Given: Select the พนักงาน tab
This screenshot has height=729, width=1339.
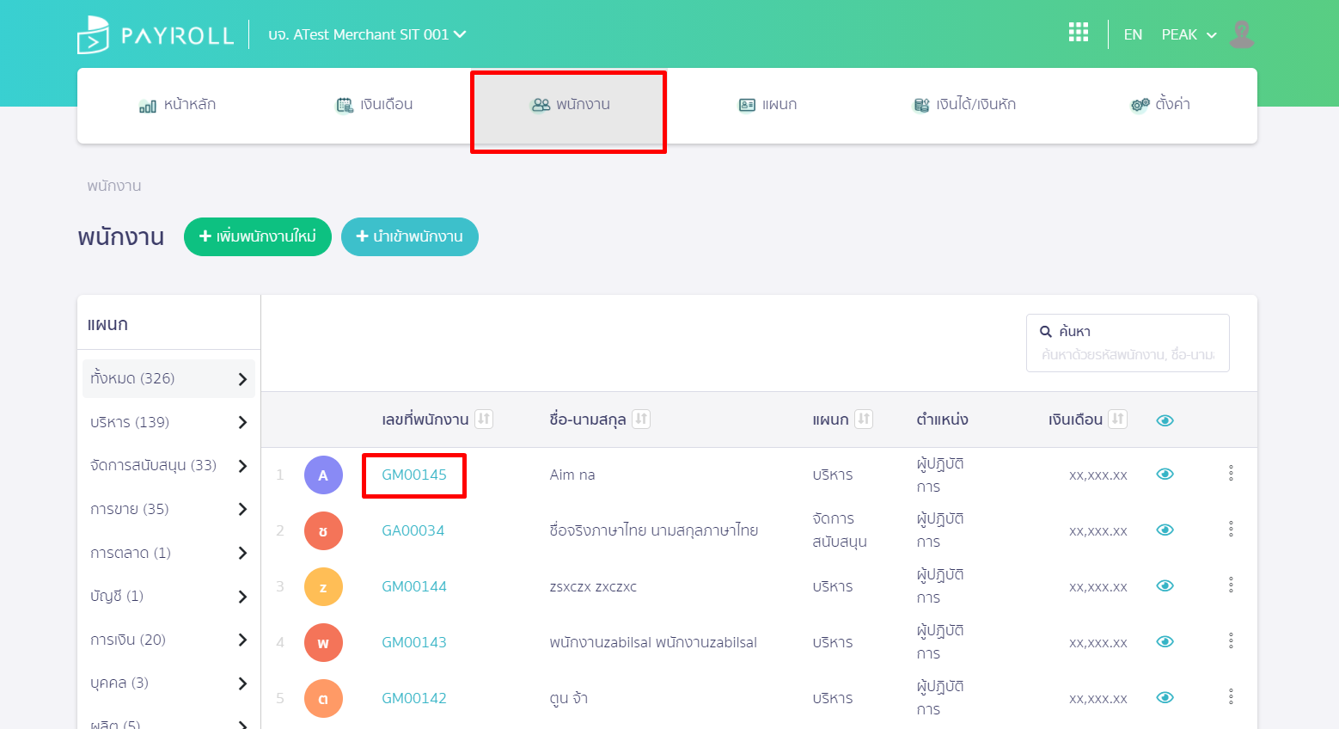Looking at the screenshot, I should (x=571, y=105).
